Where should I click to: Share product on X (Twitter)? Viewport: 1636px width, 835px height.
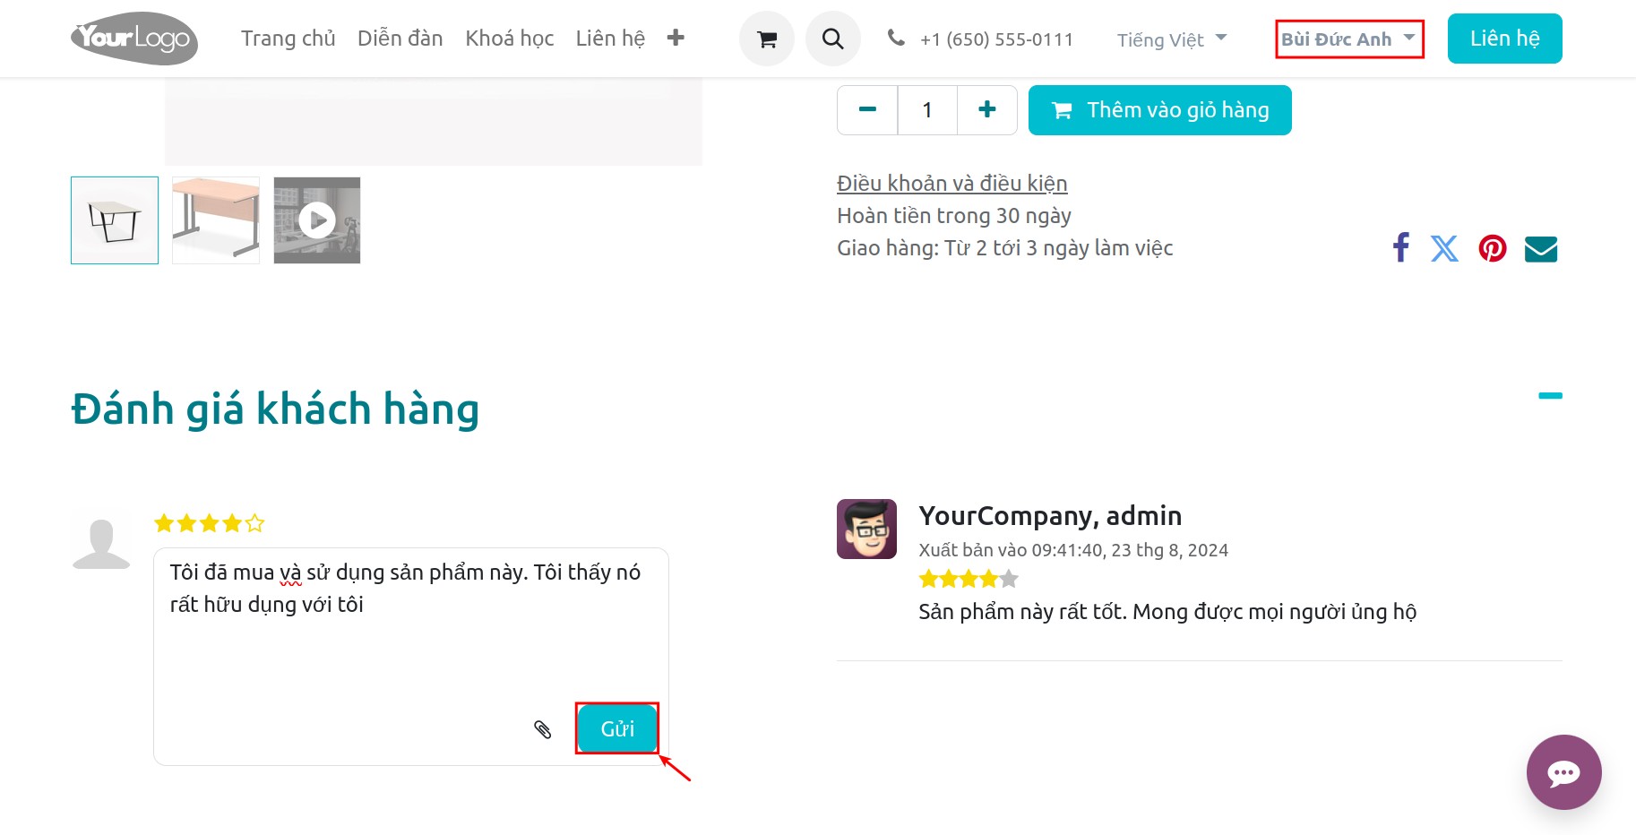click(x=1444, y=248)
